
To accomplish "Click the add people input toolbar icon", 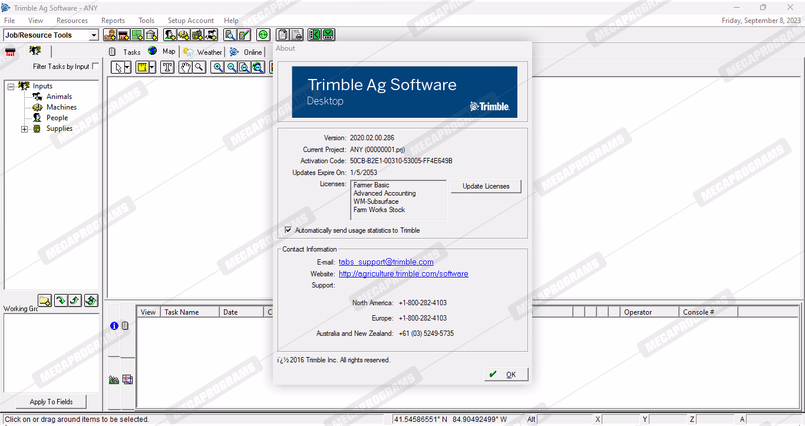I will [170, 35].
